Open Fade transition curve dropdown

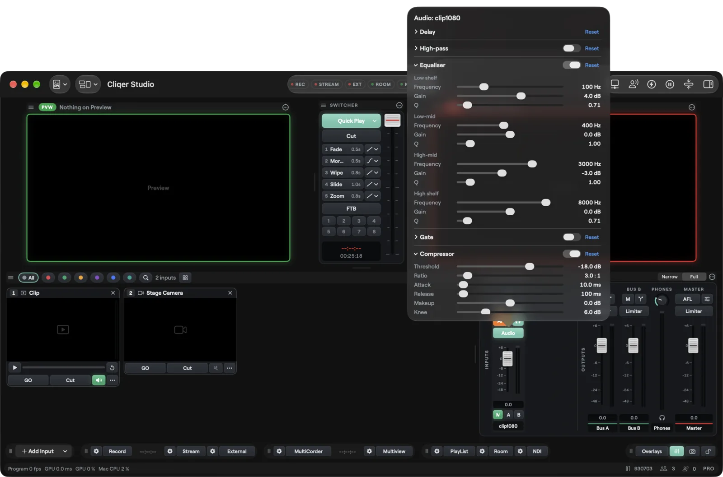[372, 149]
